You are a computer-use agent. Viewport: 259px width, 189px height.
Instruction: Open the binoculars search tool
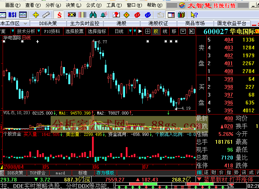point(93,15)
